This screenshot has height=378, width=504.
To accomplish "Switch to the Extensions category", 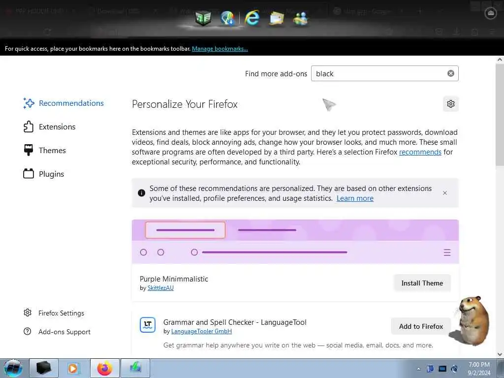I will pyautogui.click(x=50, y=126).
